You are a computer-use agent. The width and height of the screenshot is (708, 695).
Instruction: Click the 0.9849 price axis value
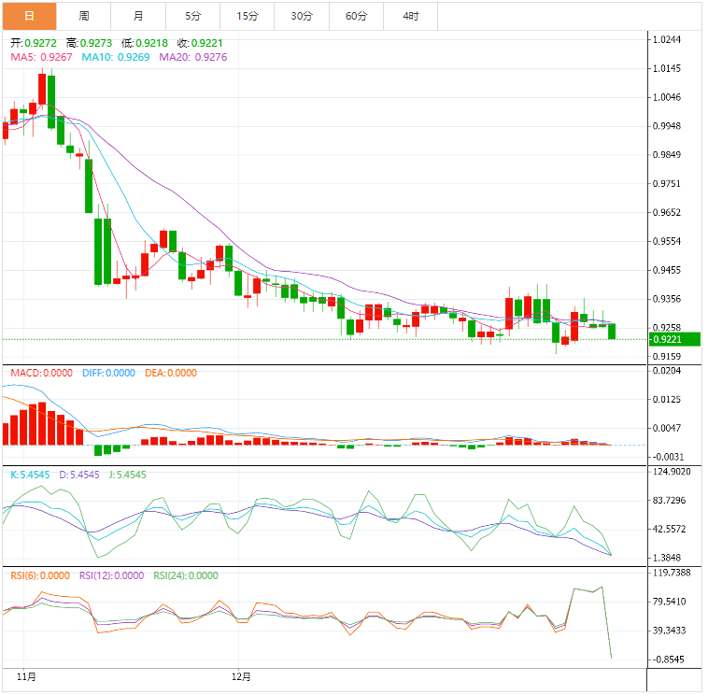[x=668, y=155]
